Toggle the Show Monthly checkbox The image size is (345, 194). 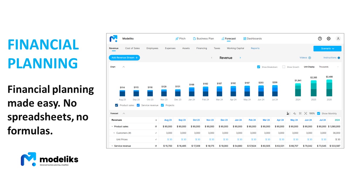click(x=319, y=113)
